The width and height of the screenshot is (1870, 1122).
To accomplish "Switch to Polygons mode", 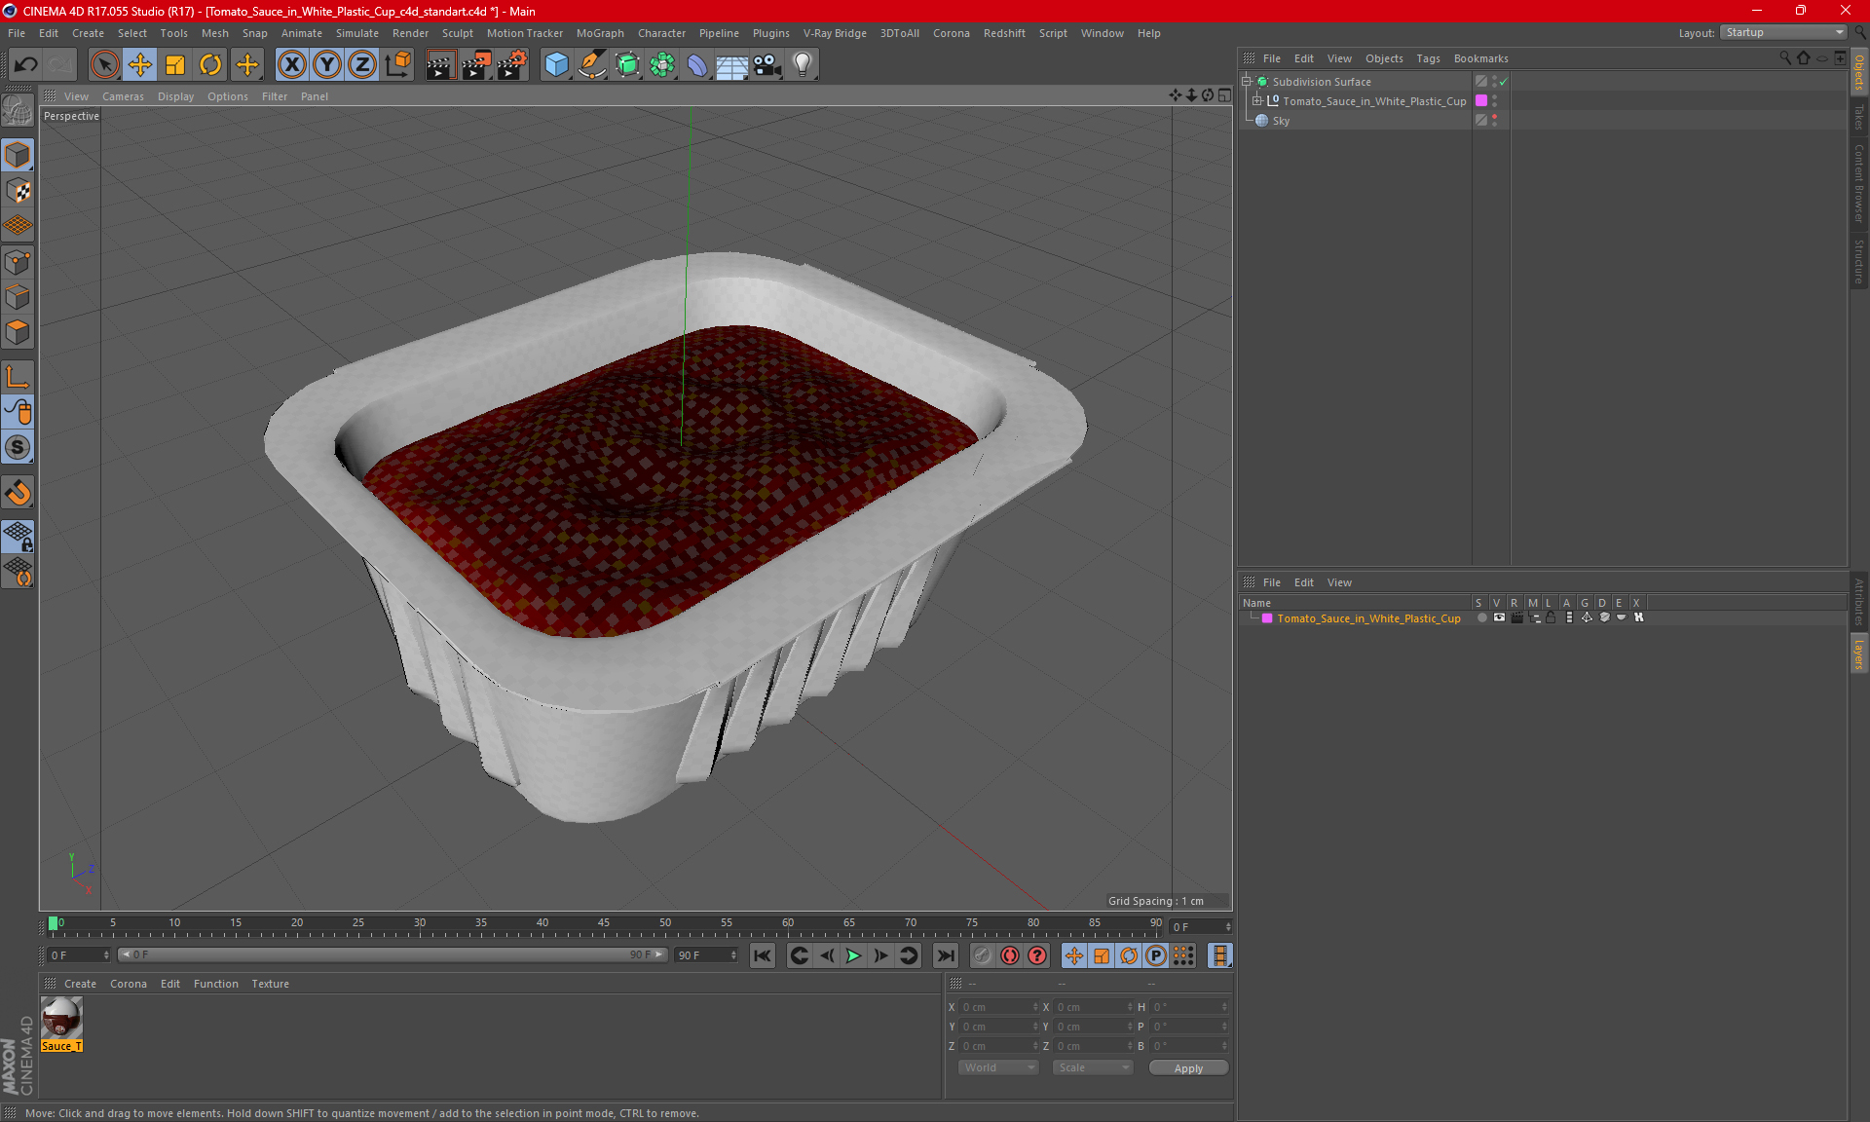I will (18, 332).
